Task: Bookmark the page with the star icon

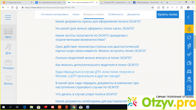Action: click(x=153, y=8)
